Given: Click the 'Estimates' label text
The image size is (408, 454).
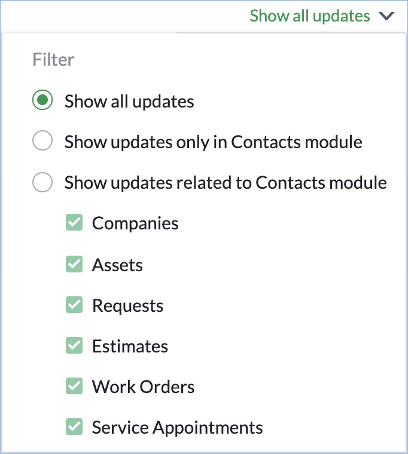Looking at the screenshot, I should click(x=130, y=346).
